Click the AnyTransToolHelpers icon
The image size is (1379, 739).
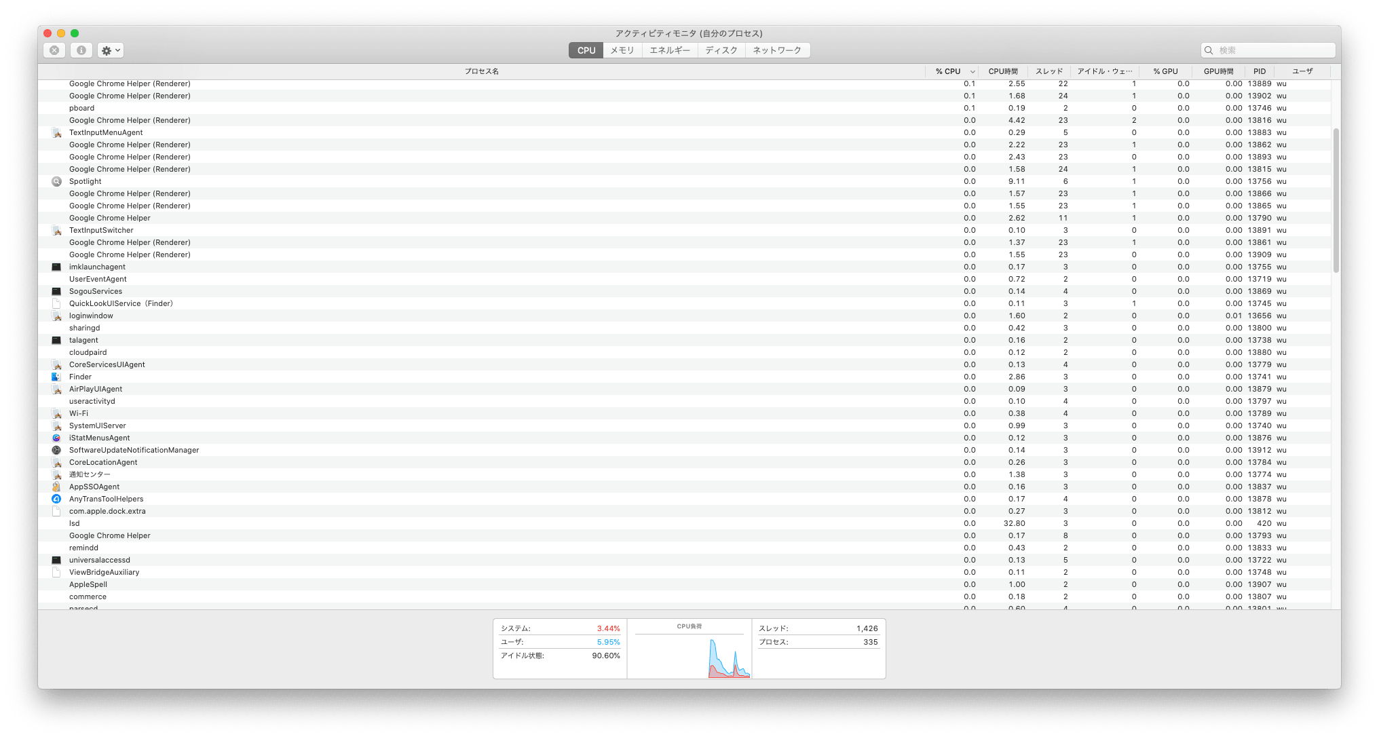coord(56,499)
